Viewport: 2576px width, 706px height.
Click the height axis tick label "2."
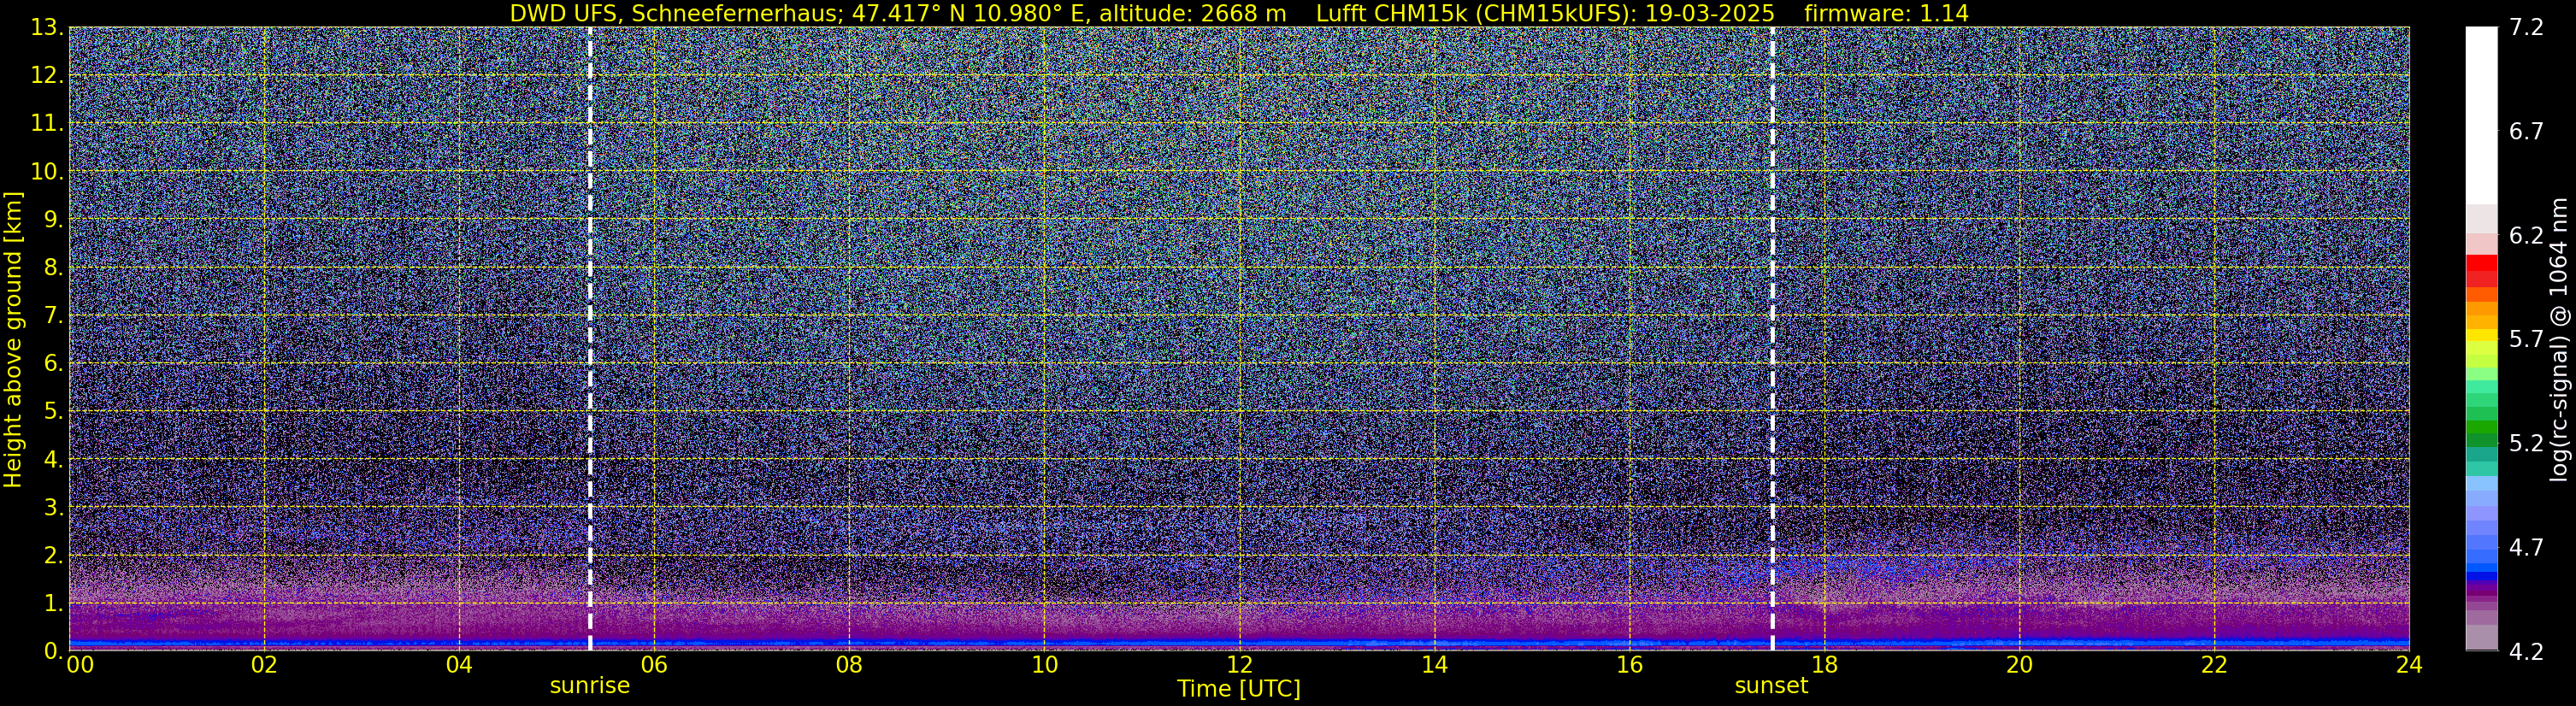(54, 555)
